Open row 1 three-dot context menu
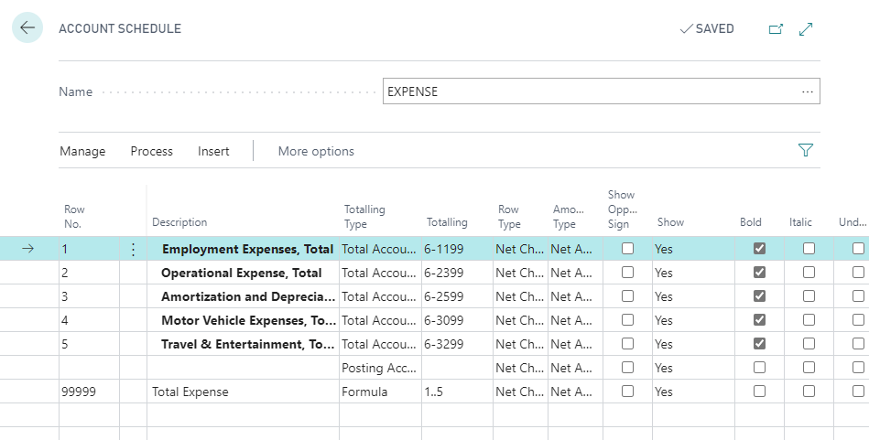Image resolution: width=869 pixels, height=440 pixels. click(134, 249)
